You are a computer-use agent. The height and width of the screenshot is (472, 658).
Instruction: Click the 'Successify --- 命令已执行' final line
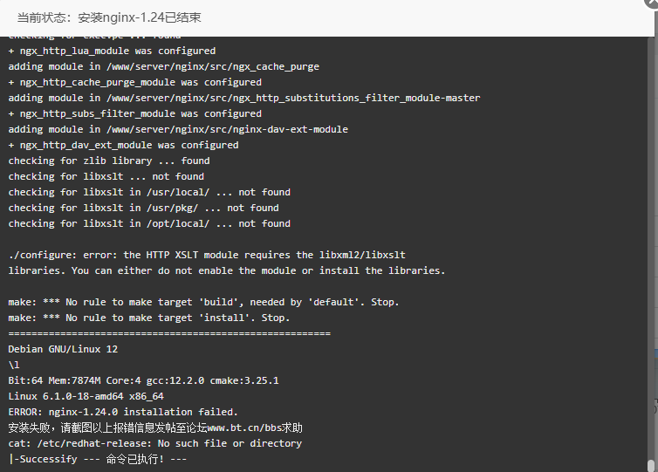coord(98,459)
